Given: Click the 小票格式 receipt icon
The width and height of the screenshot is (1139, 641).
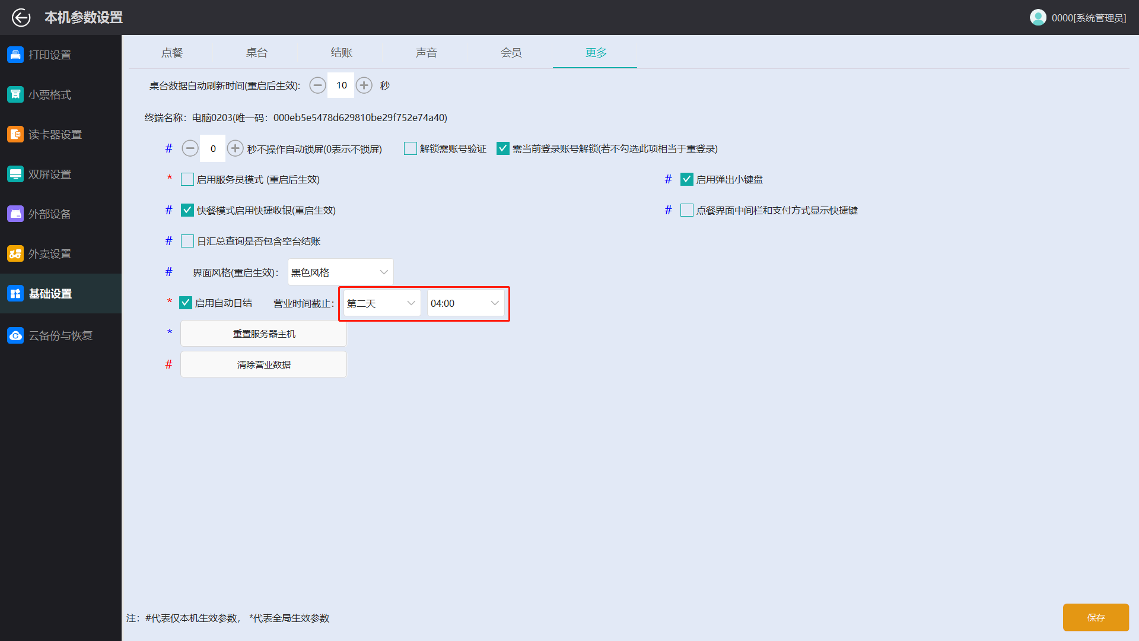Looking at the screenshot, I should pos(15,94).
